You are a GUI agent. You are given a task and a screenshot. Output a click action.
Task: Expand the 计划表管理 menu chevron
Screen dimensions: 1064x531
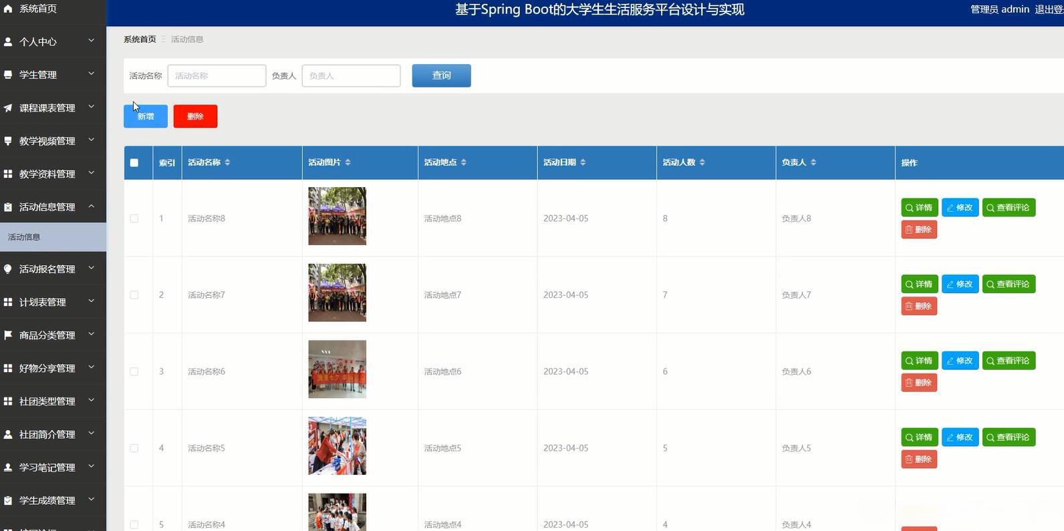[x=92, y=301]
